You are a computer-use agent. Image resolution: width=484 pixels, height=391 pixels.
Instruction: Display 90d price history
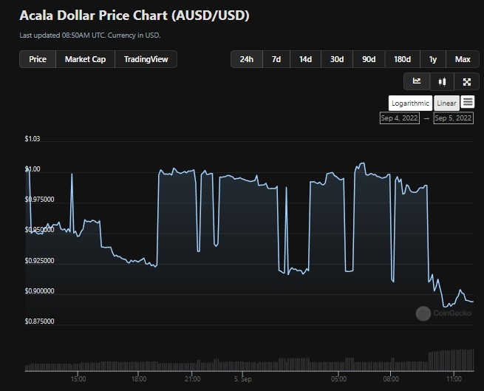(368, 59)
